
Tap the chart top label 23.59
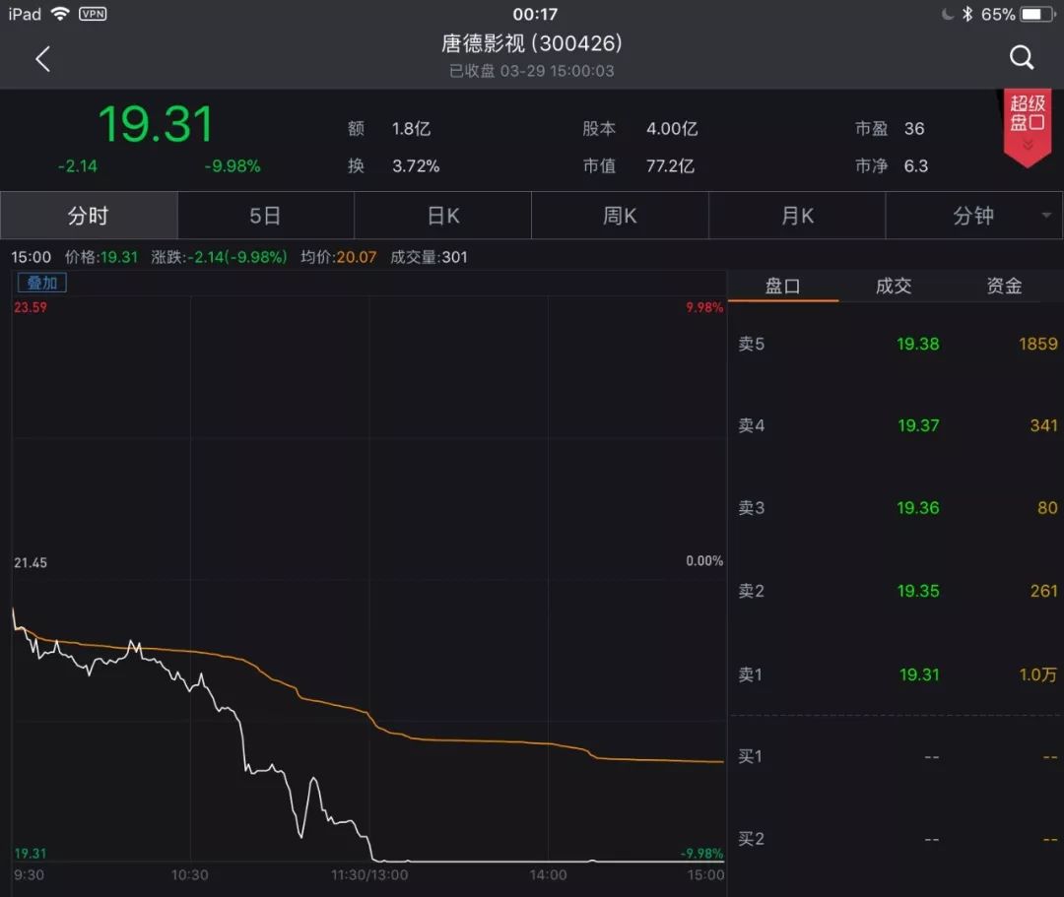click(31, 307)
